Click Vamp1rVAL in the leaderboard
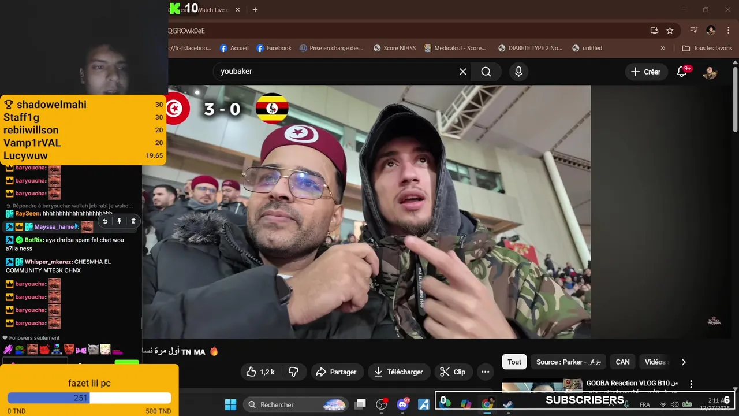 pyautogui.click(x=32, y=143)
